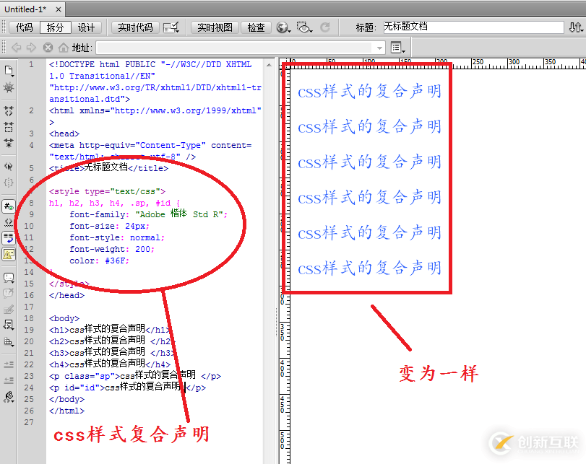The height and width of the screenshot is (464, 586).
Task: Open Visual Aids eye menu
Action: 304,27
